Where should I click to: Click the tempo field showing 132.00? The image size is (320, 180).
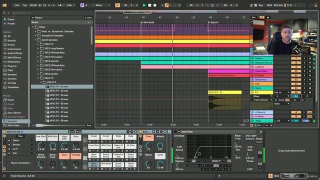[33, 5]
